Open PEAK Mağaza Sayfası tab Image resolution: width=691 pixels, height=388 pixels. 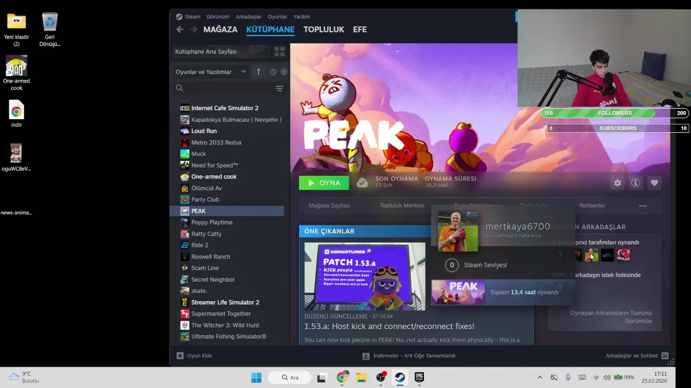click(329, 205)
